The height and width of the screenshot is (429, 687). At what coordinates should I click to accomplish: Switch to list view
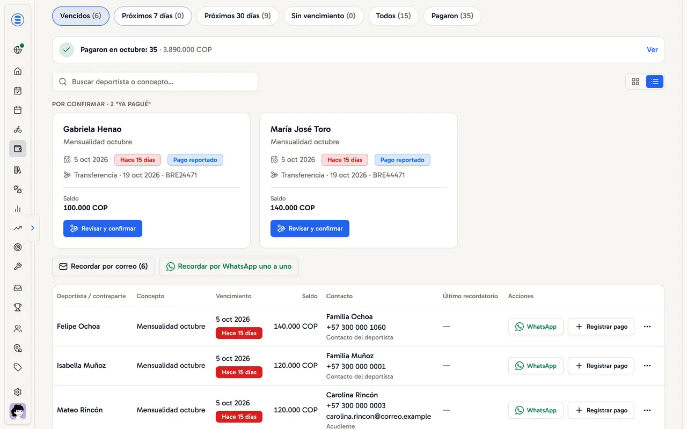coord(654,82)
